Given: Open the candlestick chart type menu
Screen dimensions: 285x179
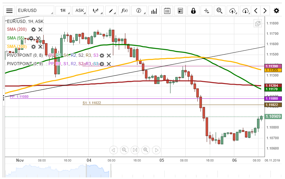Looking at the screenshot, I should coord(96,11).
